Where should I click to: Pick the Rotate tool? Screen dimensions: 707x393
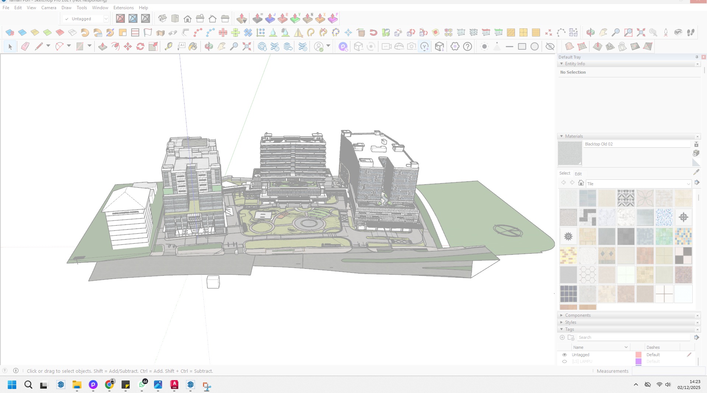coord(140,46)
